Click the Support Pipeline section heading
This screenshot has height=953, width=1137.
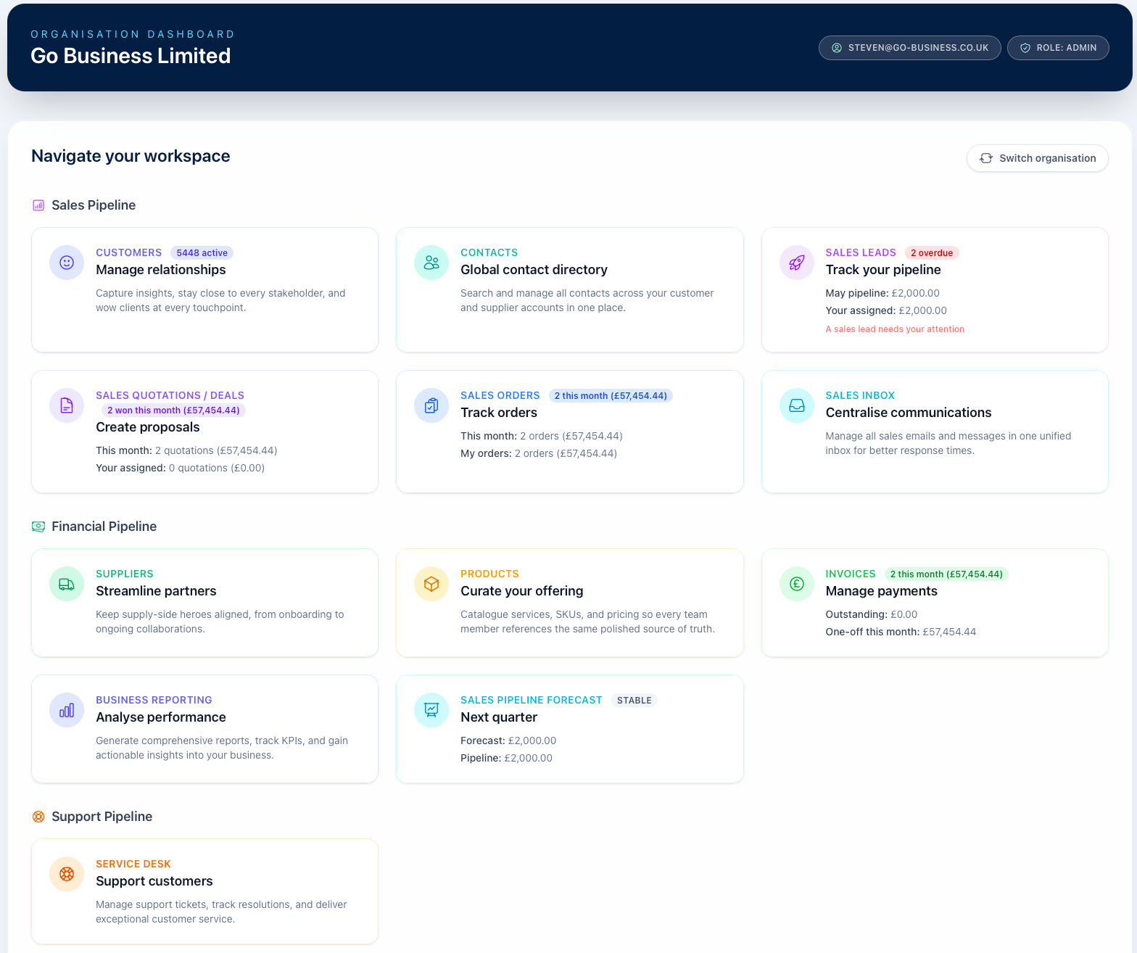coord(102,817)
